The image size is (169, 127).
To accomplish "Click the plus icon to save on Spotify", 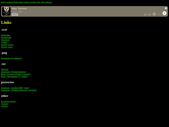I will pos(154,14).
